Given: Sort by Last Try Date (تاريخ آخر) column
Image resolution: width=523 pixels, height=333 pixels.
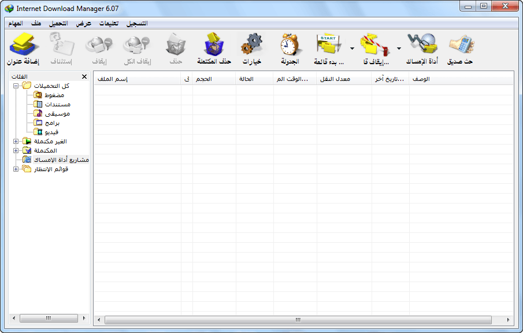Looking at the screenshot, I should coord(390,79).
